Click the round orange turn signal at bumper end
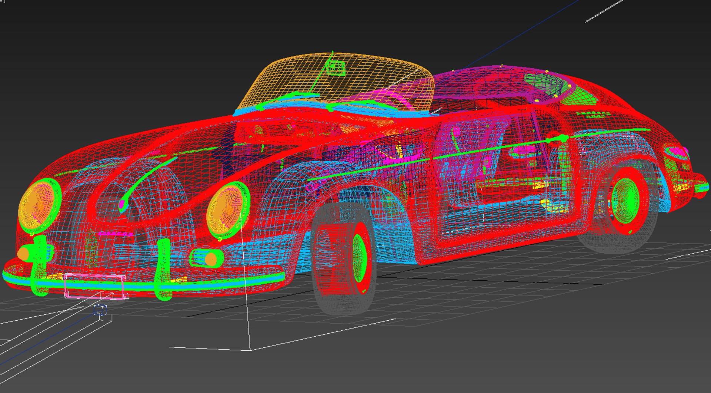The image size is (711, 393). point(23,254)
